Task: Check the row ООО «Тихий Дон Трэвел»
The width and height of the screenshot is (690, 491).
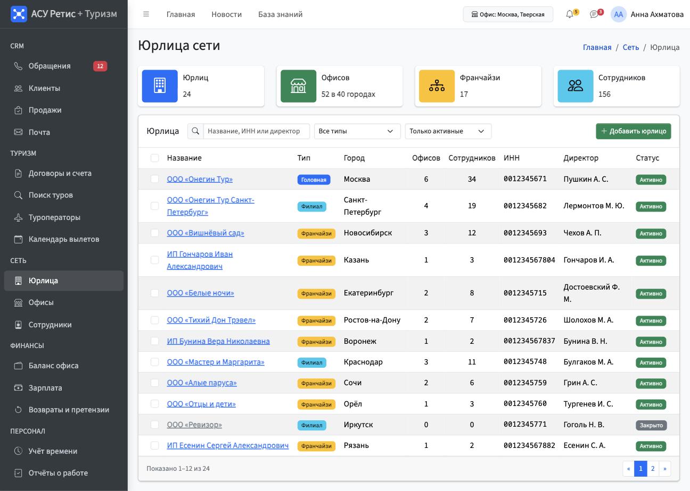Action: [154, 320]
